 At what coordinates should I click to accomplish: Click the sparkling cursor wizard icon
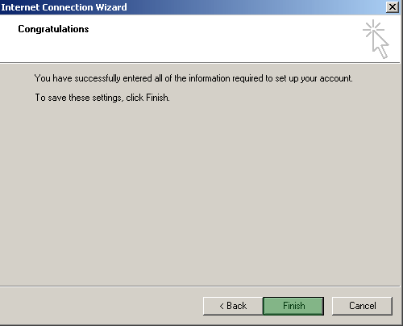376,39
